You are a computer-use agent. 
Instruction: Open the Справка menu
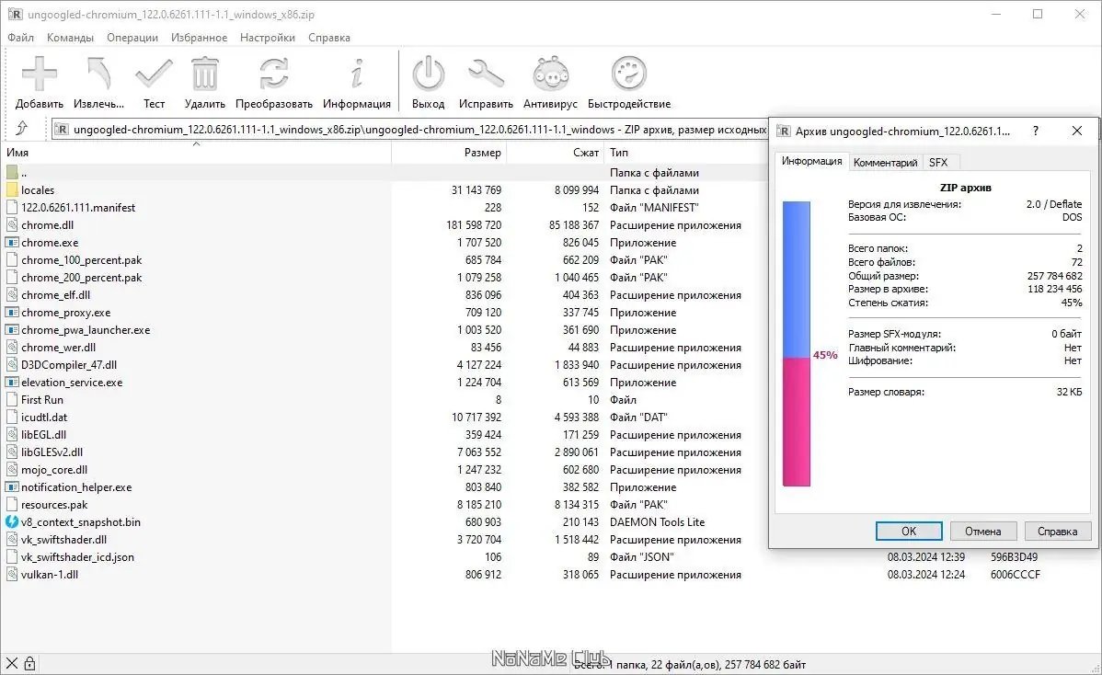point(329,37)
